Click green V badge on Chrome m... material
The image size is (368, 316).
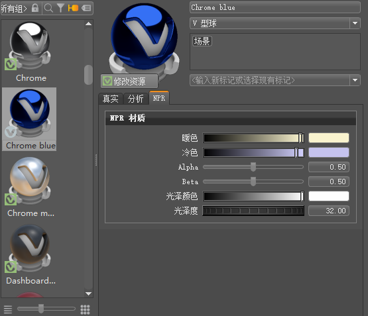pyautogui.click(x=11, y=199)
